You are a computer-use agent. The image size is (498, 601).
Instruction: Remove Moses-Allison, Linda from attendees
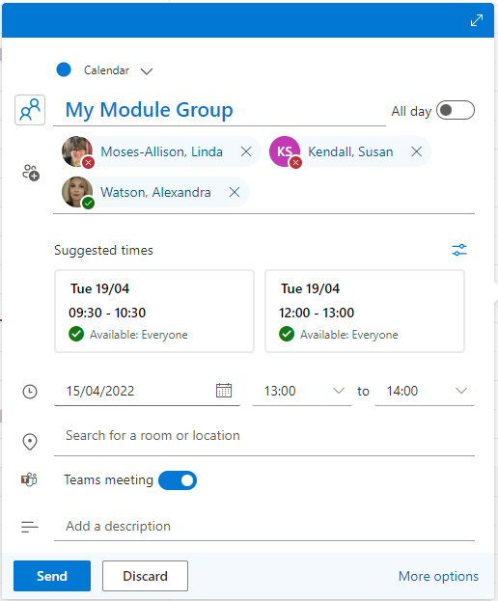246,151
